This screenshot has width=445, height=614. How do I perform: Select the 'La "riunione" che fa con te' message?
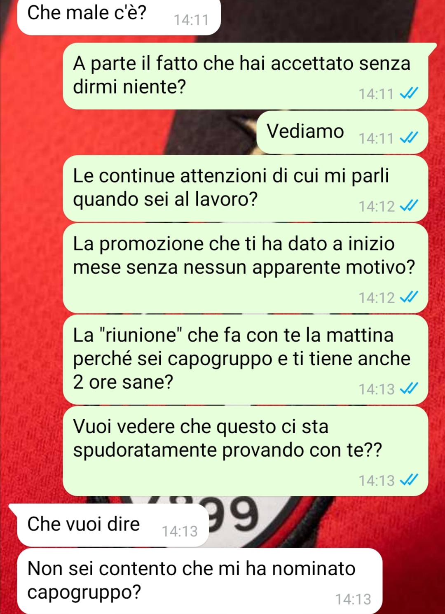pyautogui.click(x=246, y=360)
